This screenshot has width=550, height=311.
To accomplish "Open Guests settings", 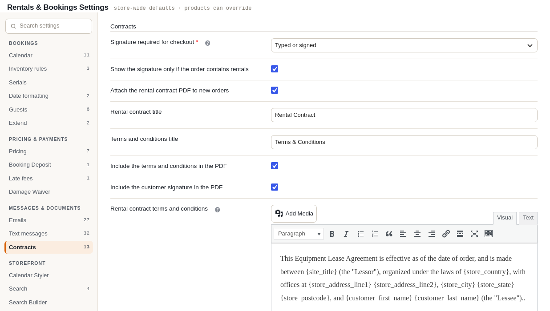I will point(49,109).
